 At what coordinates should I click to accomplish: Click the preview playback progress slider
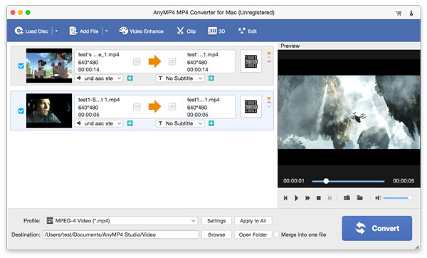click(348, 181)
